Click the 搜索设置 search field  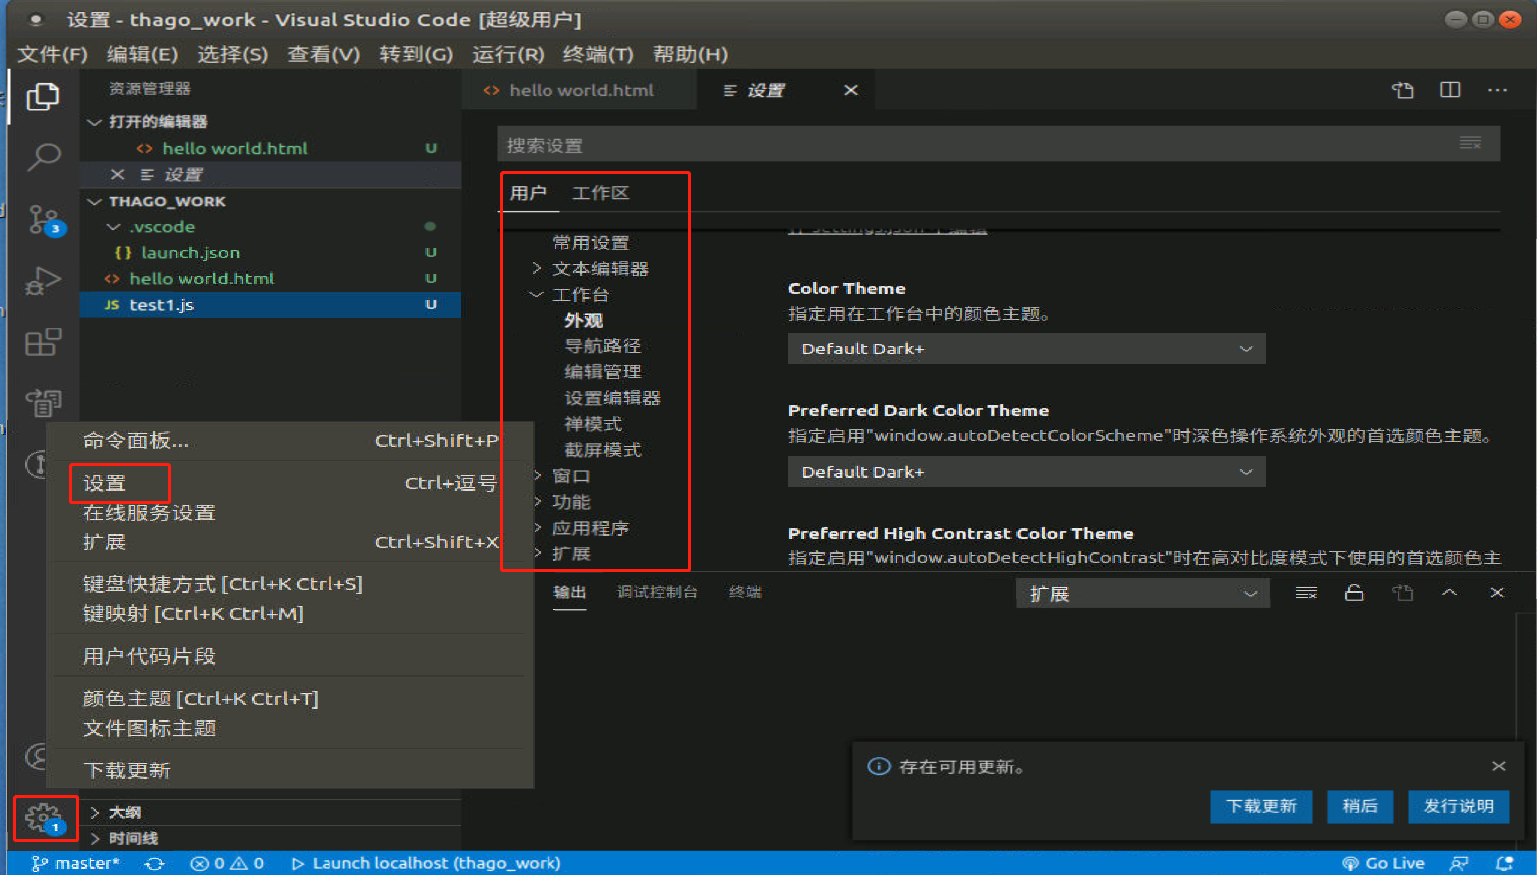pyautogui.click(x=998, y=145)
